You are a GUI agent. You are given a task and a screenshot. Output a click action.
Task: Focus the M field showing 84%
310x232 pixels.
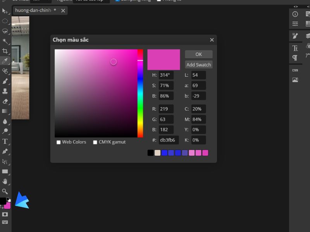(198, 119)
